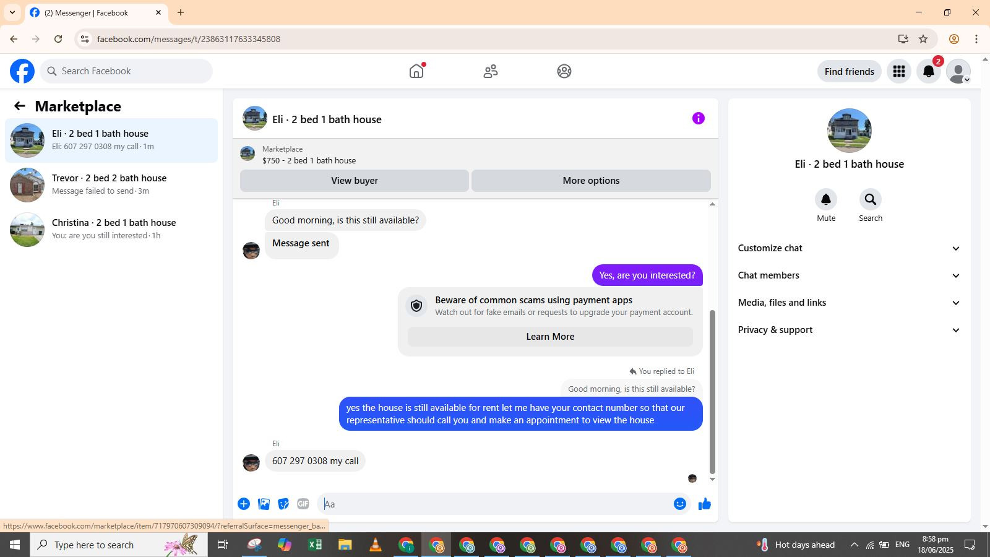Navigate back in browser
Screen dimensions: 990x557
coord(14,39)
